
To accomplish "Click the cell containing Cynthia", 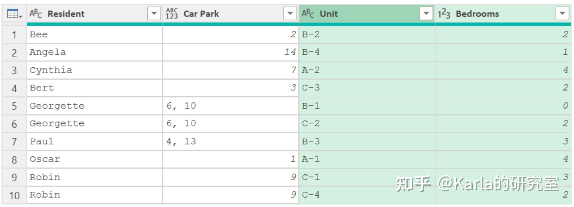I will click(x=95, y=70).
